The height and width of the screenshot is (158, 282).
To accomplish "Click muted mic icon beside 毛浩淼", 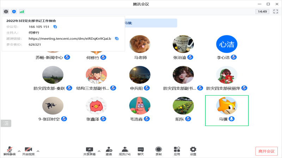I will [147, 119].
